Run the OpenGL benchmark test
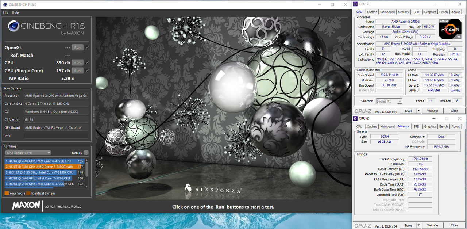Image resolution: width=467 pixels, height=229 pixels. pos(77,47)
